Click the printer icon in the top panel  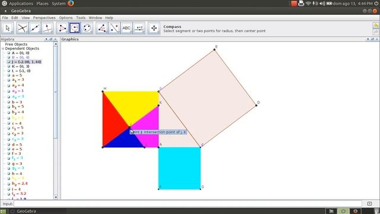tap(301, 4)
